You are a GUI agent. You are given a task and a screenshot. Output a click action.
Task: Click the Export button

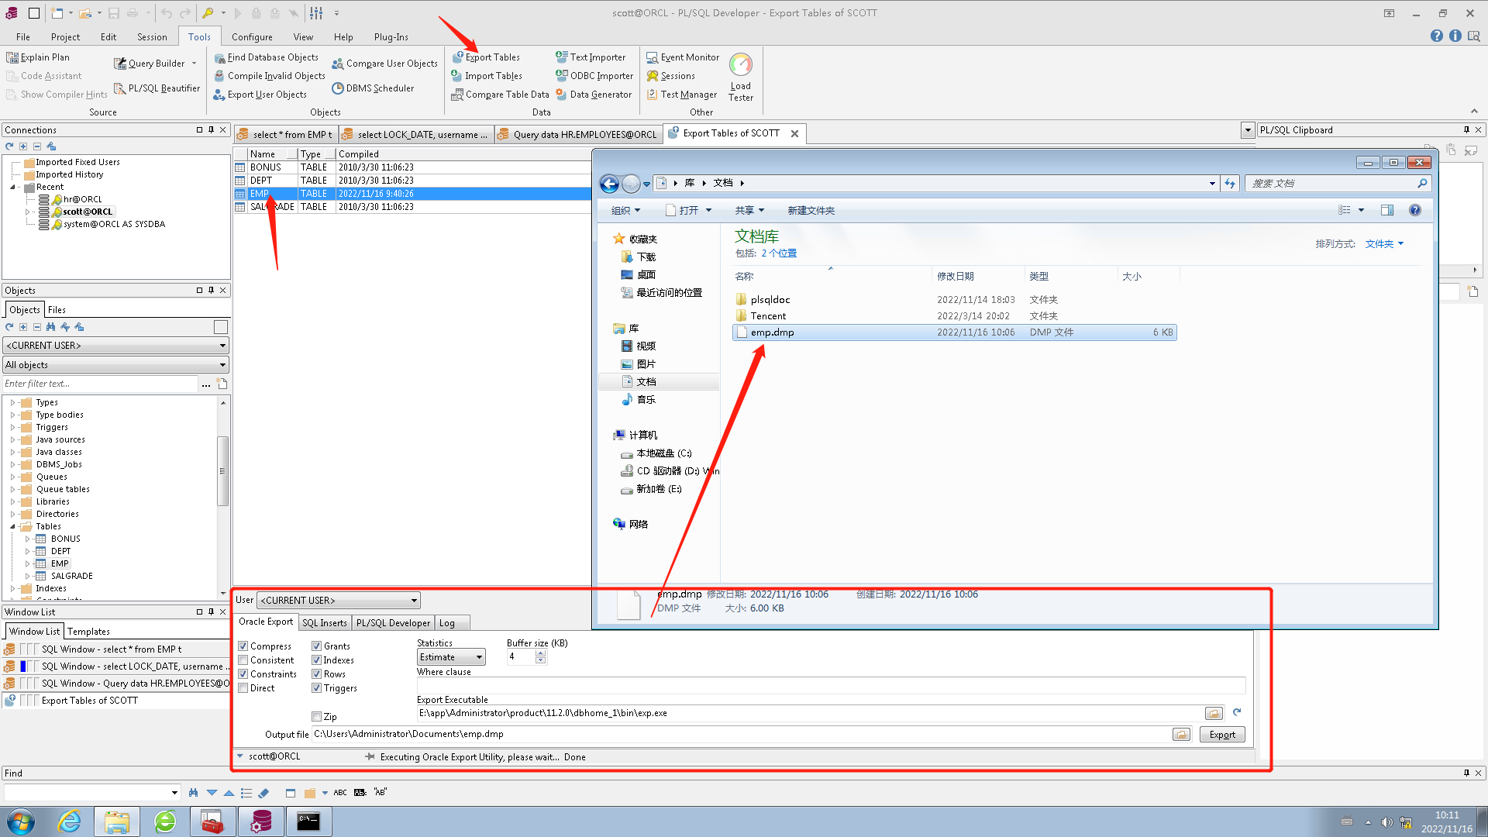click(x=1222, y=734)
